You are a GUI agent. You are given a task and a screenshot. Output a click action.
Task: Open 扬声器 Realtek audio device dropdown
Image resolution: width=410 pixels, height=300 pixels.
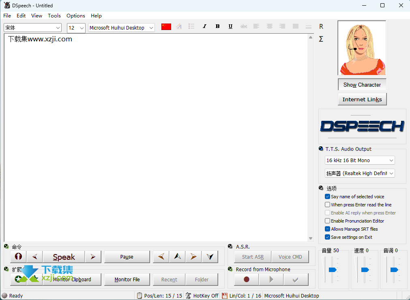click(360, 173)
